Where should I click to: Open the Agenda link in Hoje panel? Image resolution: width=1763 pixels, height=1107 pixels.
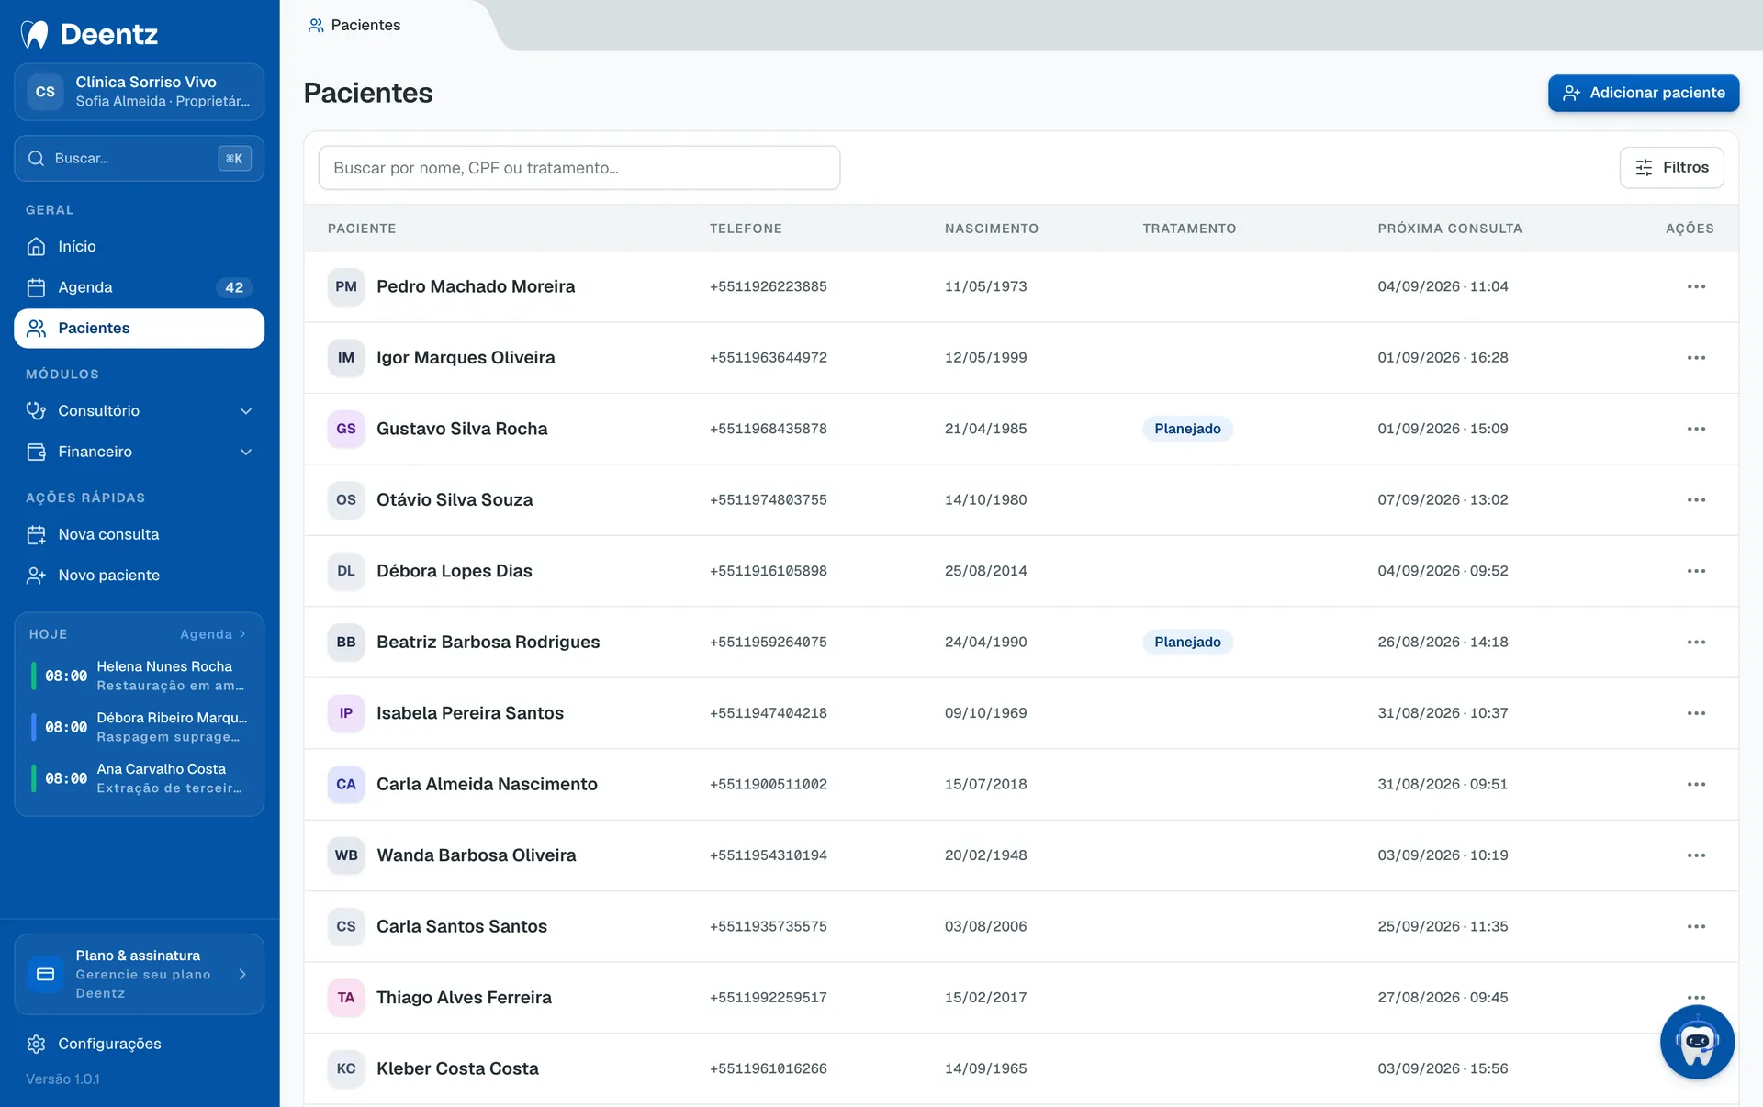coord(213,634)
